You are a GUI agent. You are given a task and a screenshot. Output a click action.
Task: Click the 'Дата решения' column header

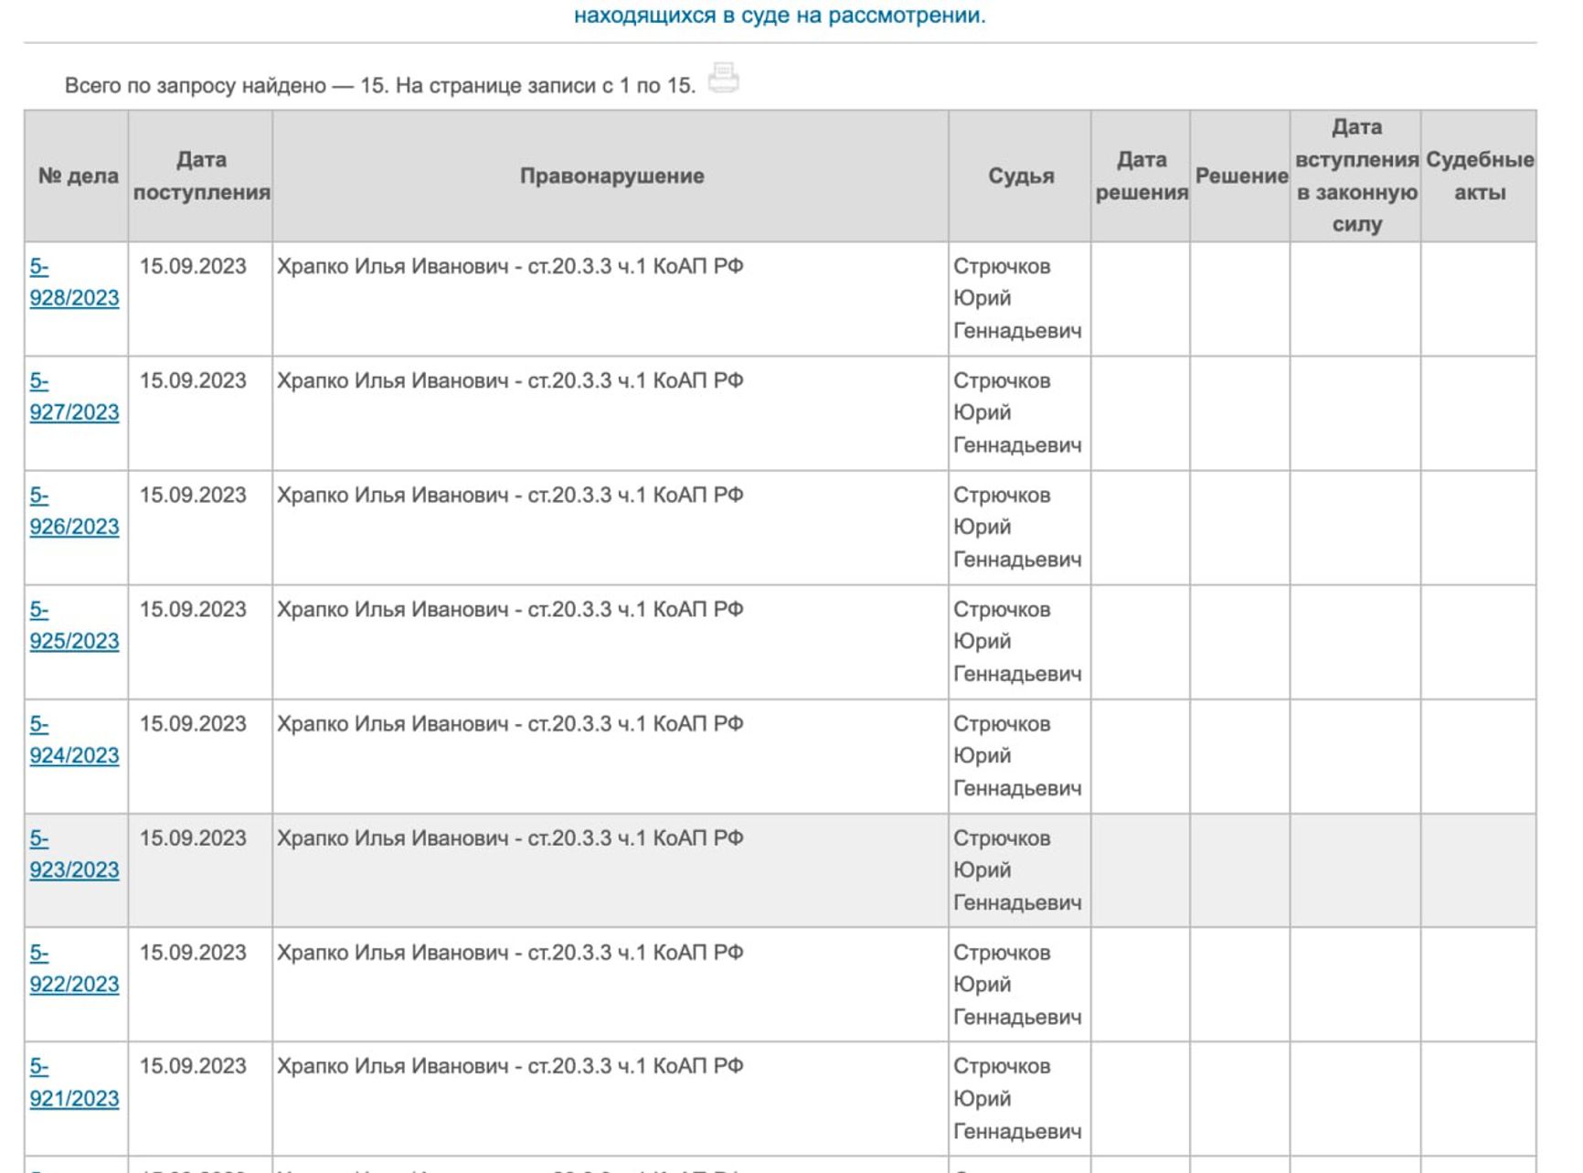pyautogui.click(x=1142, y=176)
